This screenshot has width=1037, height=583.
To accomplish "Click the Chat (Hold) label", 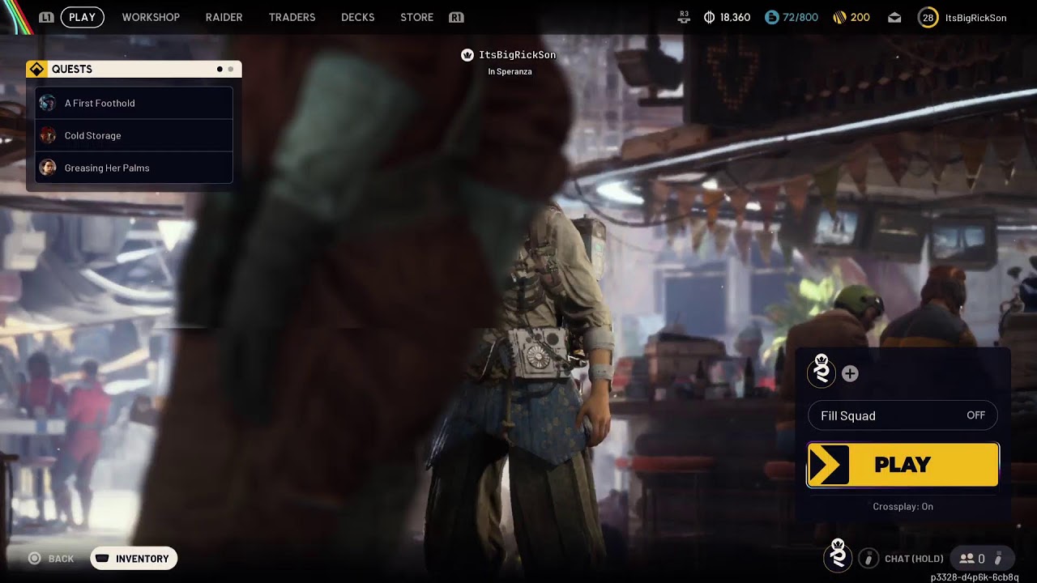I will [x=914, y=559].
